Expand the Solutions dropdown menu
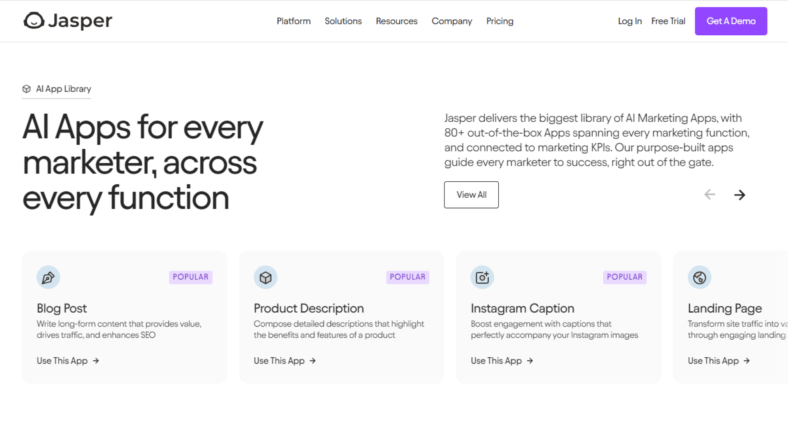The image size is (788, 443). pyautogui.click(x=343, y=21)
